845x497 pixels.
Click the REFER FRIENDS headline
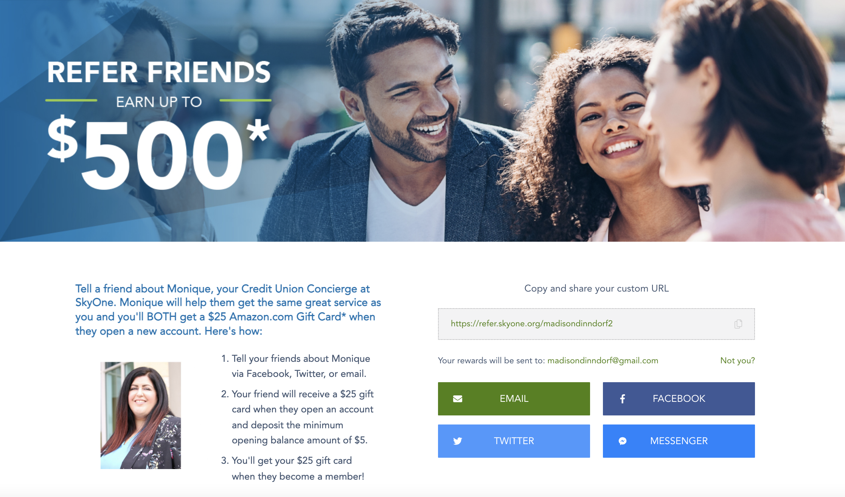tap(159, 72)
